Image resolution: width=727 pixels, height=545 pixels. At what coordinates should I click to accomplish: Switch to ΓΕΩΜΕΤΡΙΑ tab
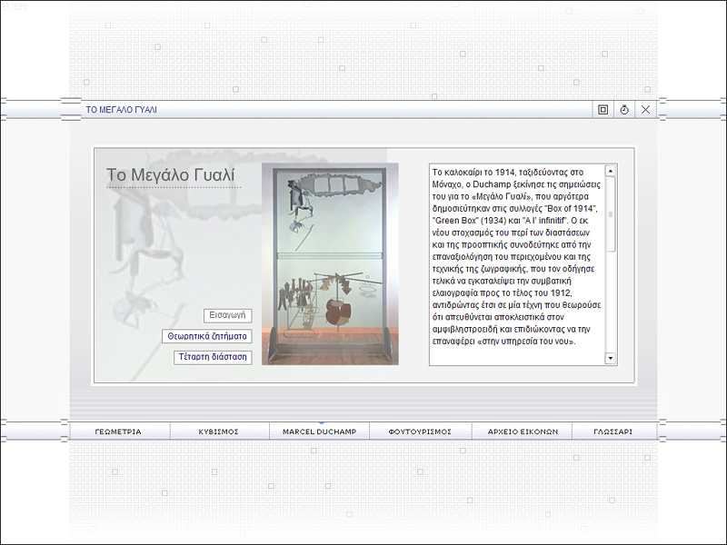point(118,431)
